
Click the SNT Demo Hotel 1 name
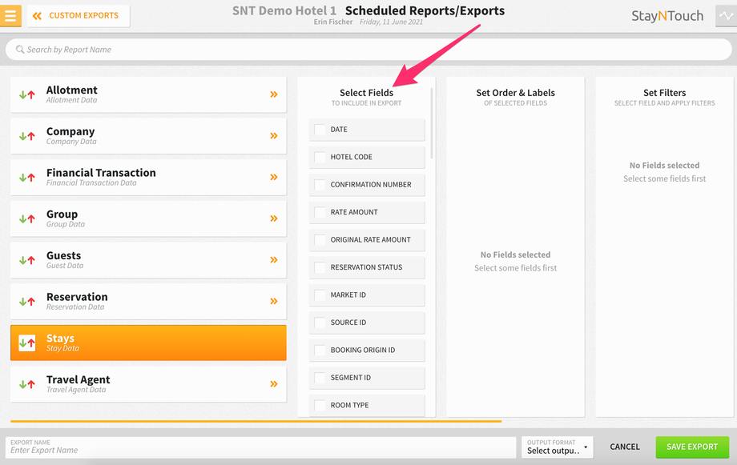point(284,10)
